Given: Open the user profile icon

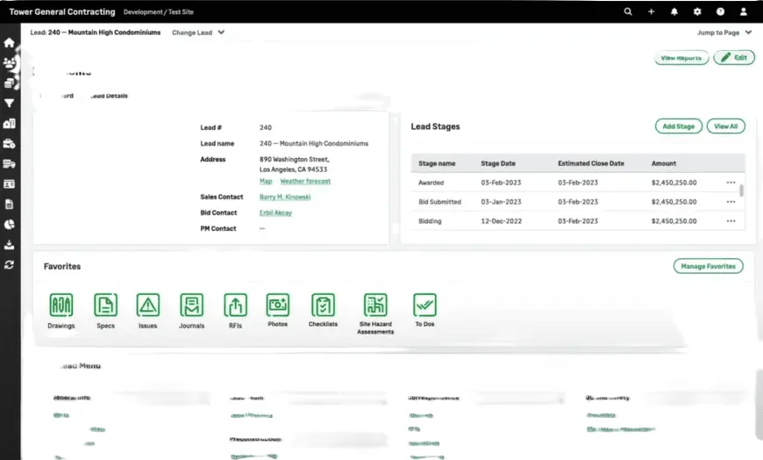Looking at the screenshot, I should point(743,11).
